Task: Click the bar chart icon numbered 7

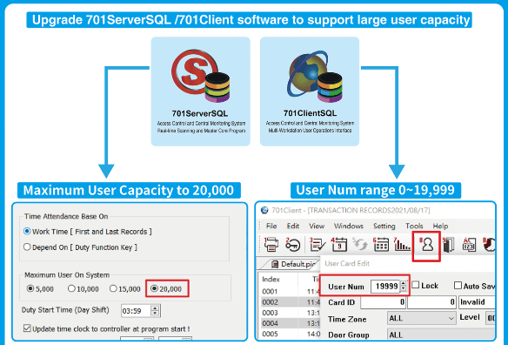Action: pyautogui.click(x=402, y=245)
